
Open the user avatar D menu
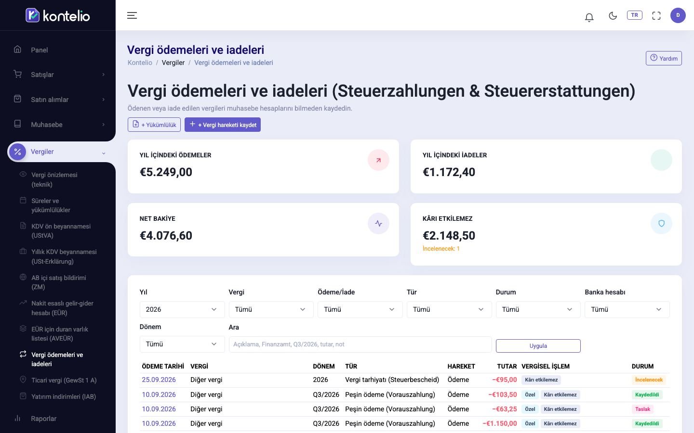(678, 15)
